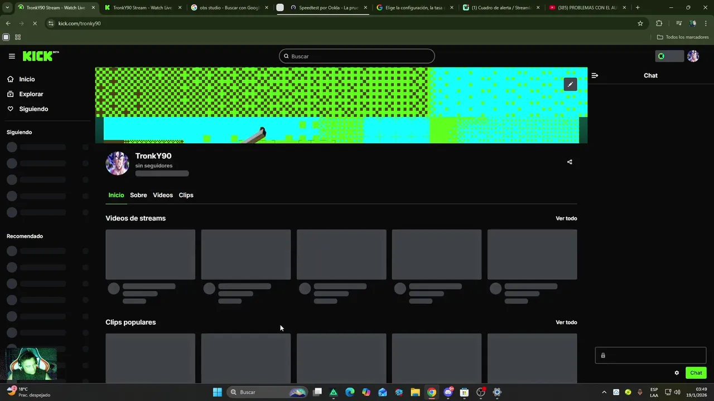The width and height of the screenshot is (714, 401).
Task: Open Microsoft Edge from taskbar
Action: tap(350, 392)
